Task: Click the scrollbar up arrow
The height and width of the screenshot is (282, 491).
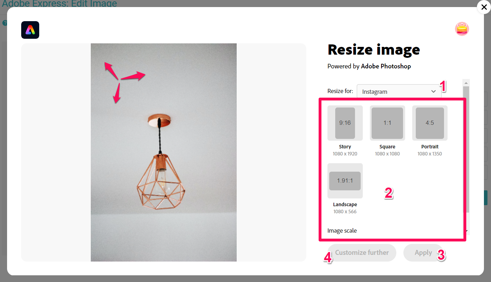Action: click(x=466, y=82)
